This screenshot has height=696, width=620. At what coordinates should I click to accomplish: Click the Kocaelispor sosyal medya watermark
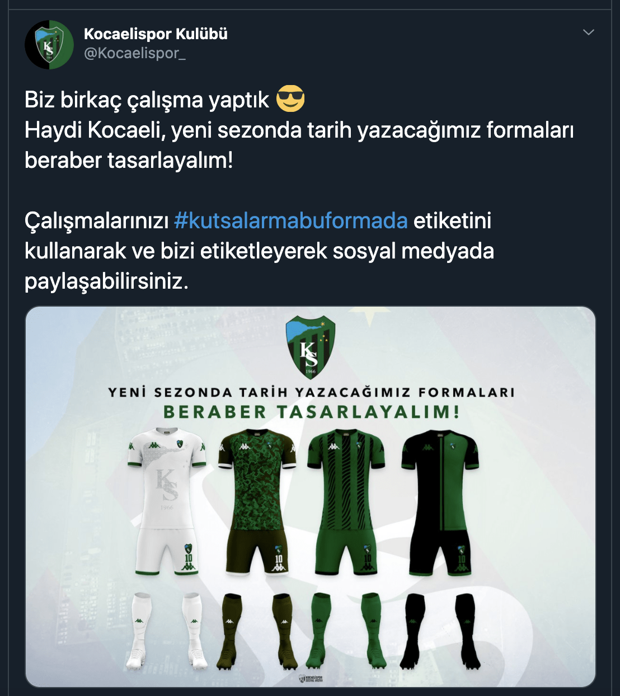(x=311, y=679)
